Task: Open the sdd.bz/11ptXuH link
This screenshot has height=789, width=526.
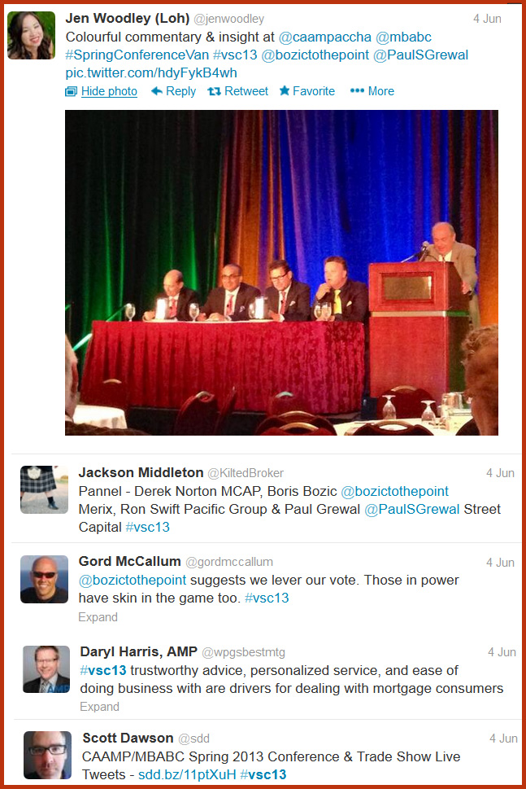Action: click(187, 774)
